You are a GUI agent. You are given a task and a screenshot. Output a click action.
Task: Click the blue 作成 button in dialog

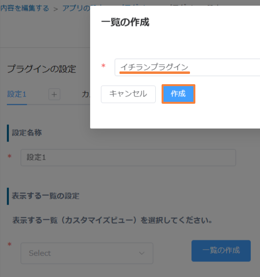click(178, 94)
